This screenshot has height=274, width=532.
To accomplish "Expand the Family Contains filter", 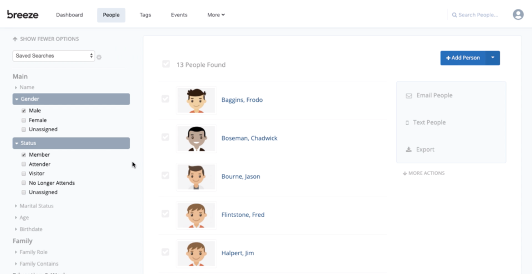I will [x=37, y=264].
